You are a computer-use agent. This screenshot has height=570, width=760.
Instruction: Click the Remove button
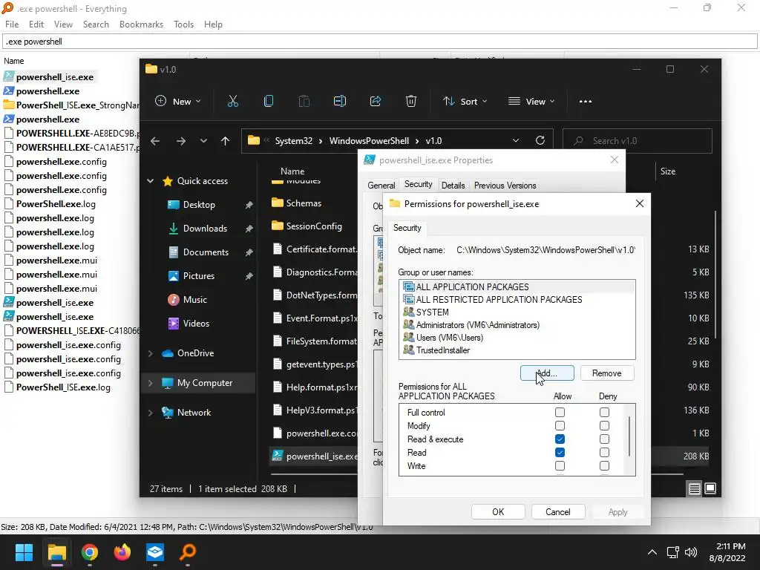click(x=607, y=373)
